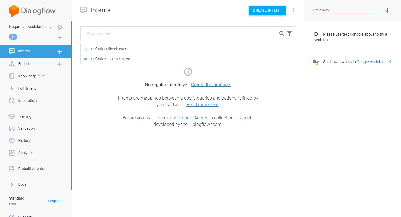Click the plus icon next to Intents
The height and width of the screenshot is (217, 401).
(60, 52)
